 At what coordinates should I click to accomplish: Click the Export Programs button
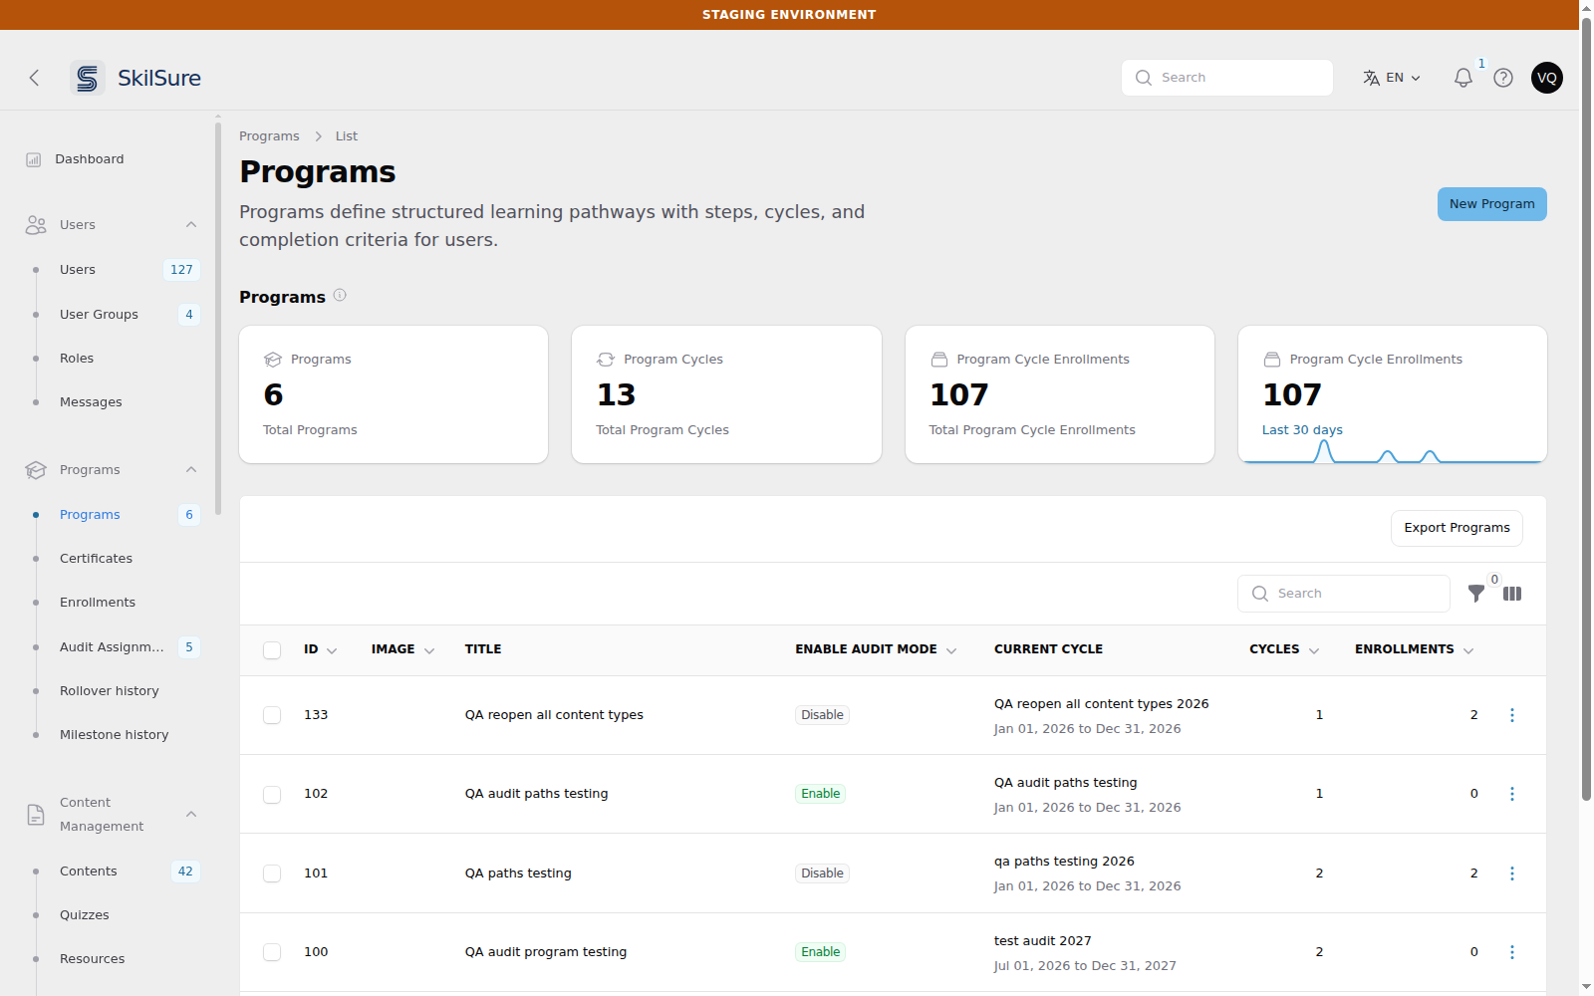pos(1457,528)
